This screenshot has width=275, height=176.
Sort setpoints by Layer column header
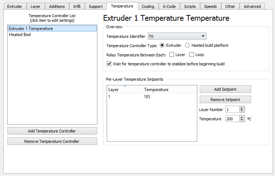[x=125, y=90]
